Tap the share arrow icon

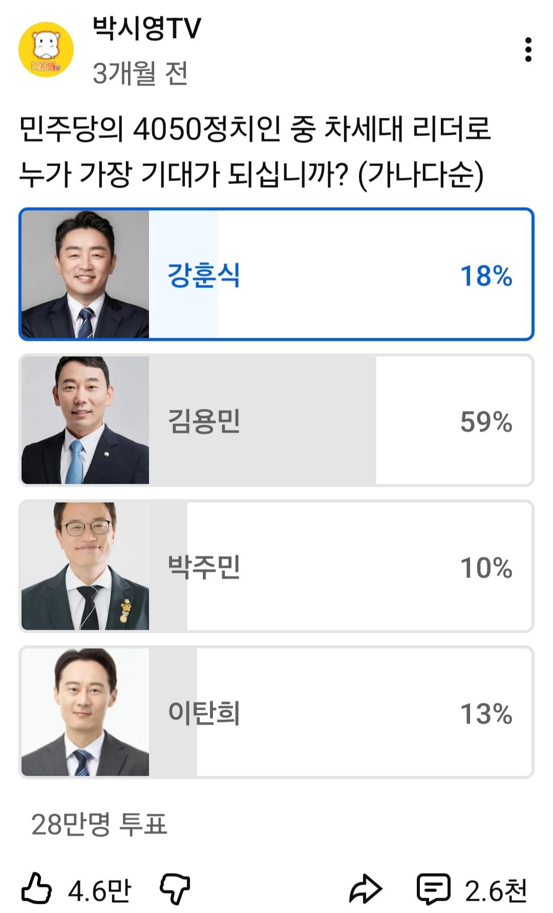[x=366, y=889]
